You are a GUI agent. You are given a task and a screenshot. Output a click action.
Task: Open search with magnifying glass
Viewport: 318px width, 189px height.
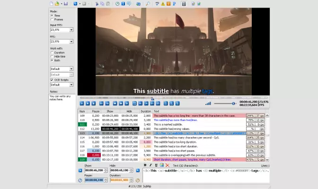click(148, 4)
